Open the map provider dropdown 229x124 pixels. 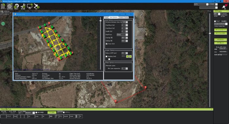coord(221,24)
